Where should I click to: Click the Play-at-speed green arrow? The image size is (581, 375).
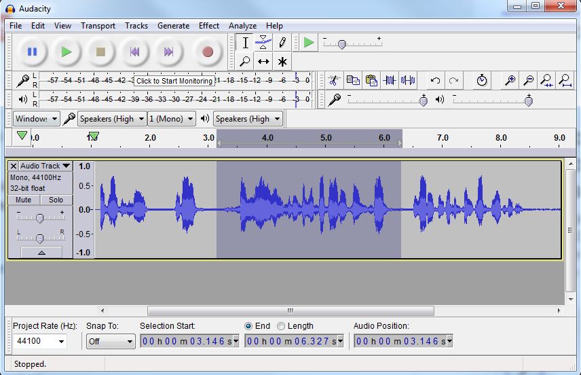tap(309, 42)
